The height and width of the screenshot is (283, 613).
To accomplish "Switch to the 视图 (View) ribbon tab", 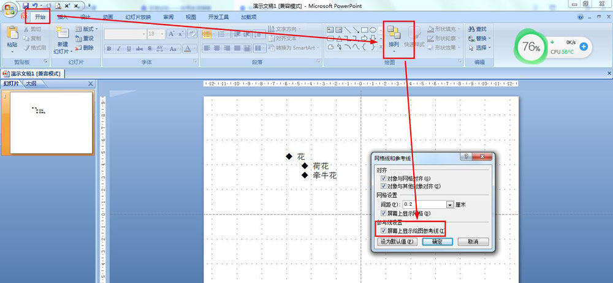I will (191, 17).
